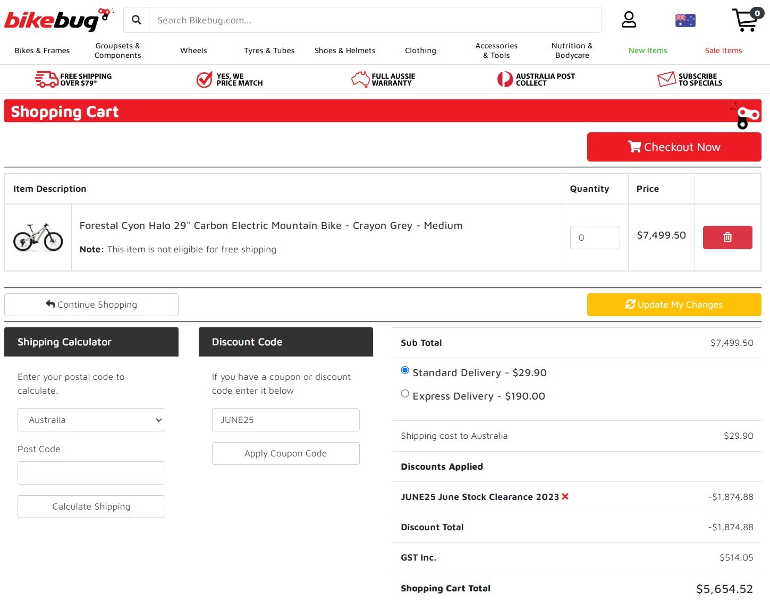Click Yes, We Price Match text
770x602 pixels.
[240, 79]
